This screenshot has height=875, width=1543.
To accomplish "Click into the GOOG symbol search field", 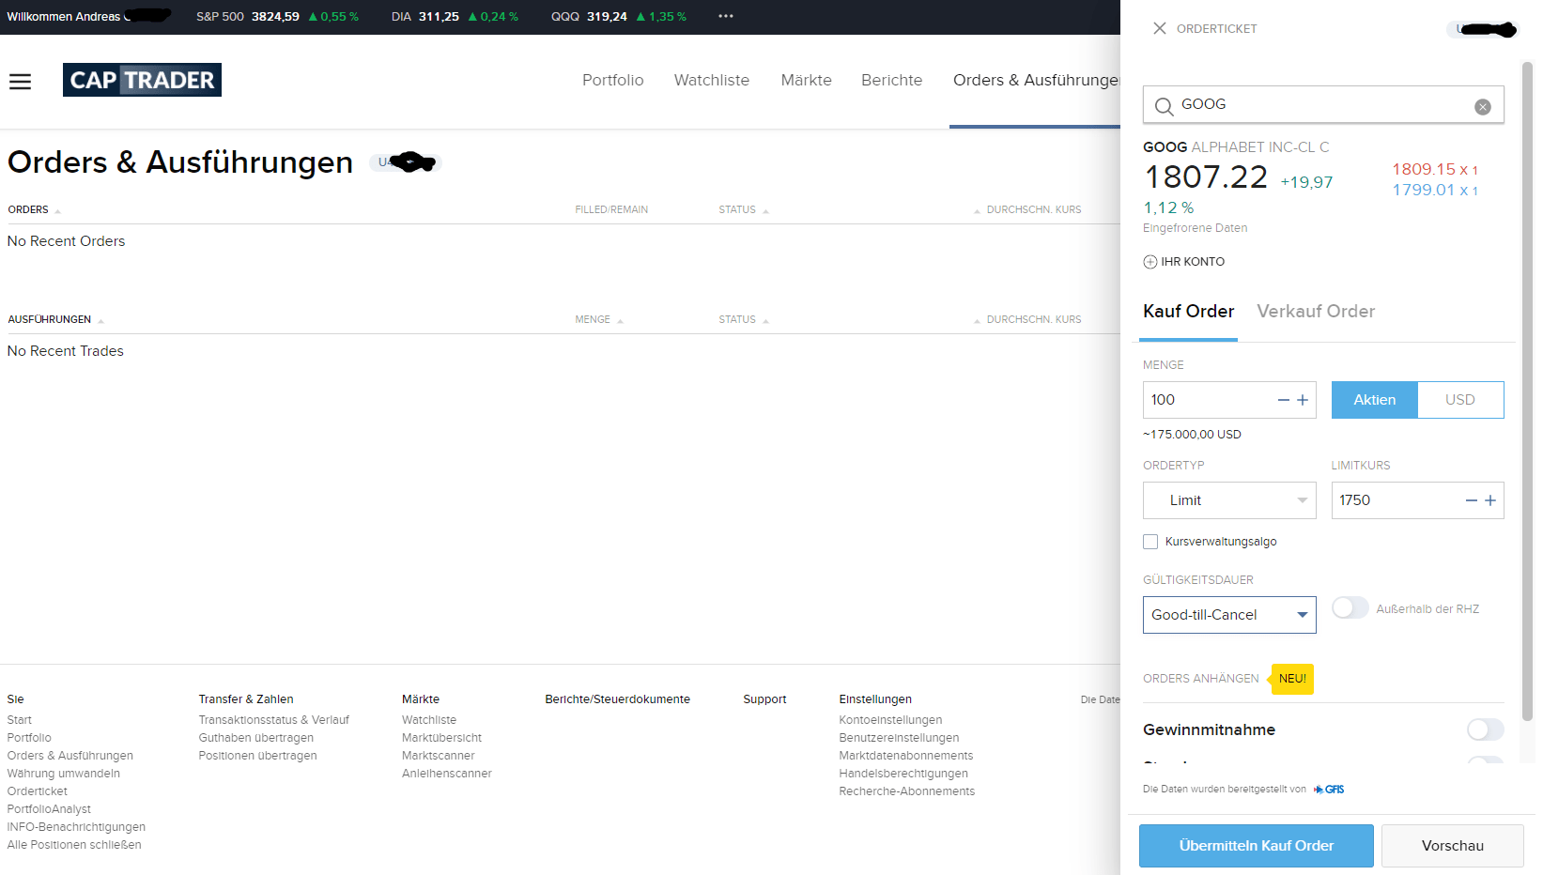I will 1323,105.
